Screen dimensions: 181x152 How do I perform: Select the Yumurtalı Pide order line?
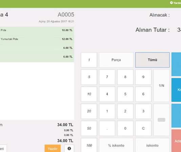click(37, 39)
